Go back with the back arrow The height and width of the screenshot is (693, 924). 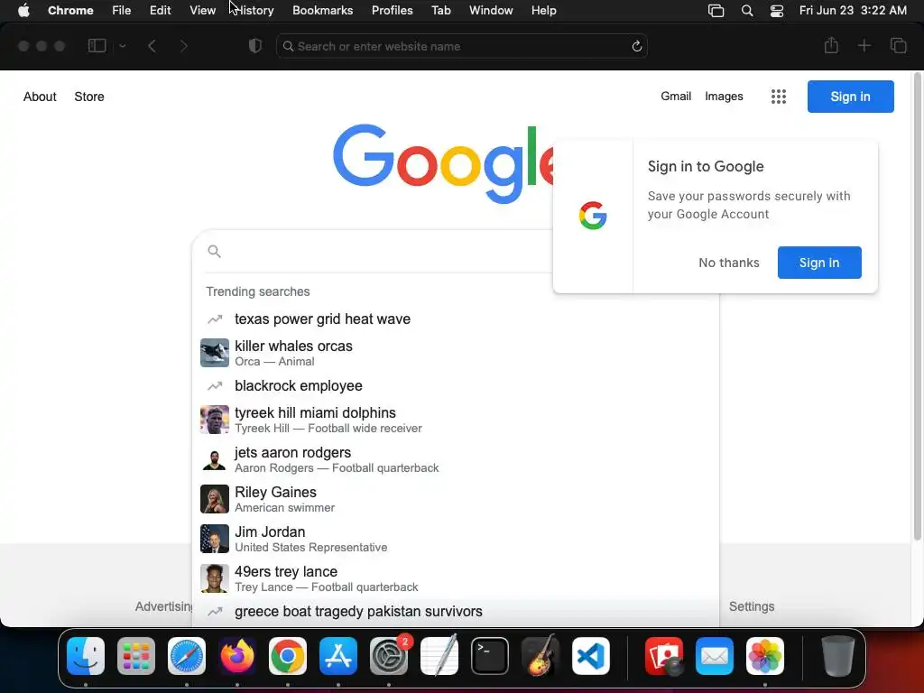152,46
